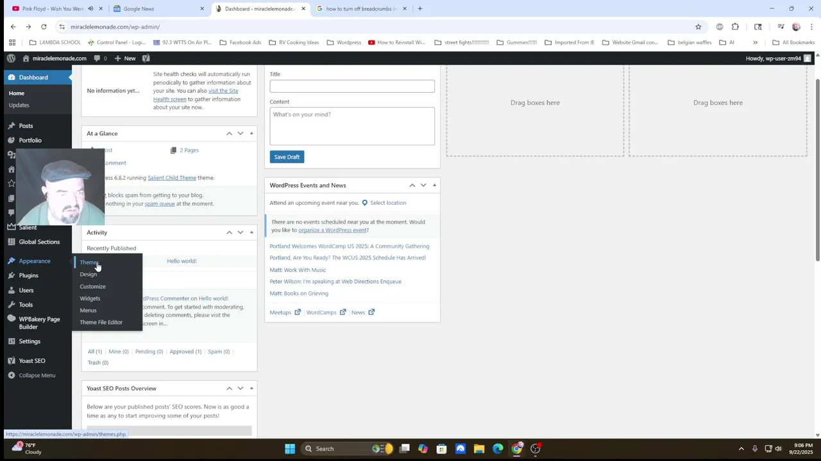
Task: Open the Themes submenu item
Action: click(x=89, y=263)
